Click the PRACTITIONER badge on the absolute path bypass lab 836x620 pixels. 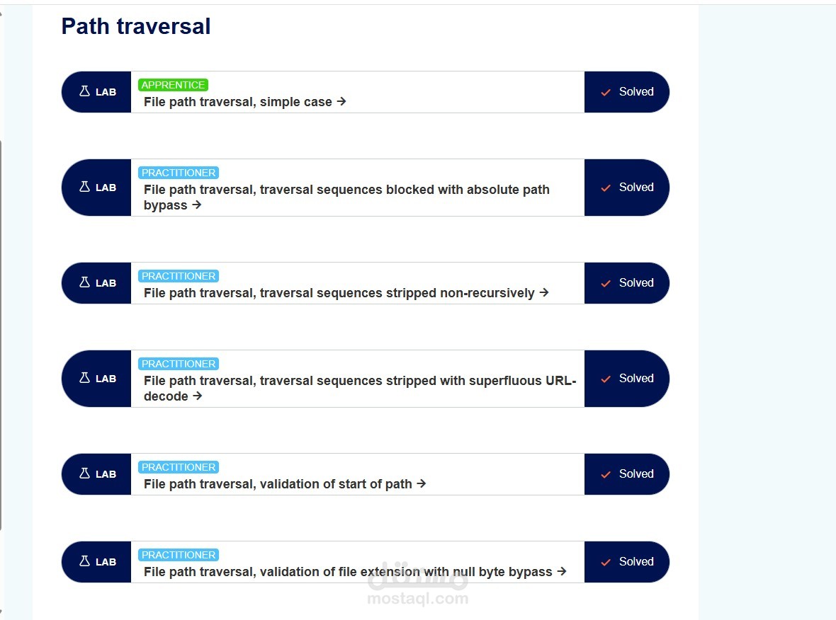178,172
